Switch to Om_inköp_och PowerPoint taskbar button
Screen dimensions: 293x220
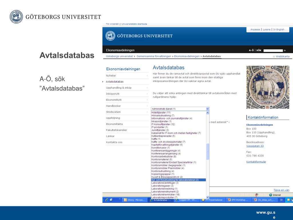264,200
